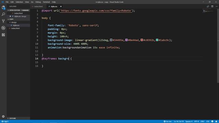The image size is (219, 123).
Task: Click the feedback smiley in status bar
Action: click(212, 122)
